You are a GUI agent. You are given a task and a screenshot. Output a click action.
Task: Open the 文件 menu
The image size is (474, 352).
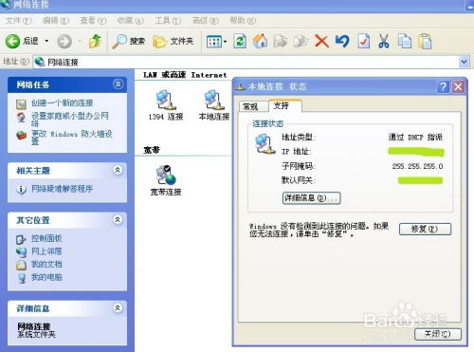click(18, 21)
